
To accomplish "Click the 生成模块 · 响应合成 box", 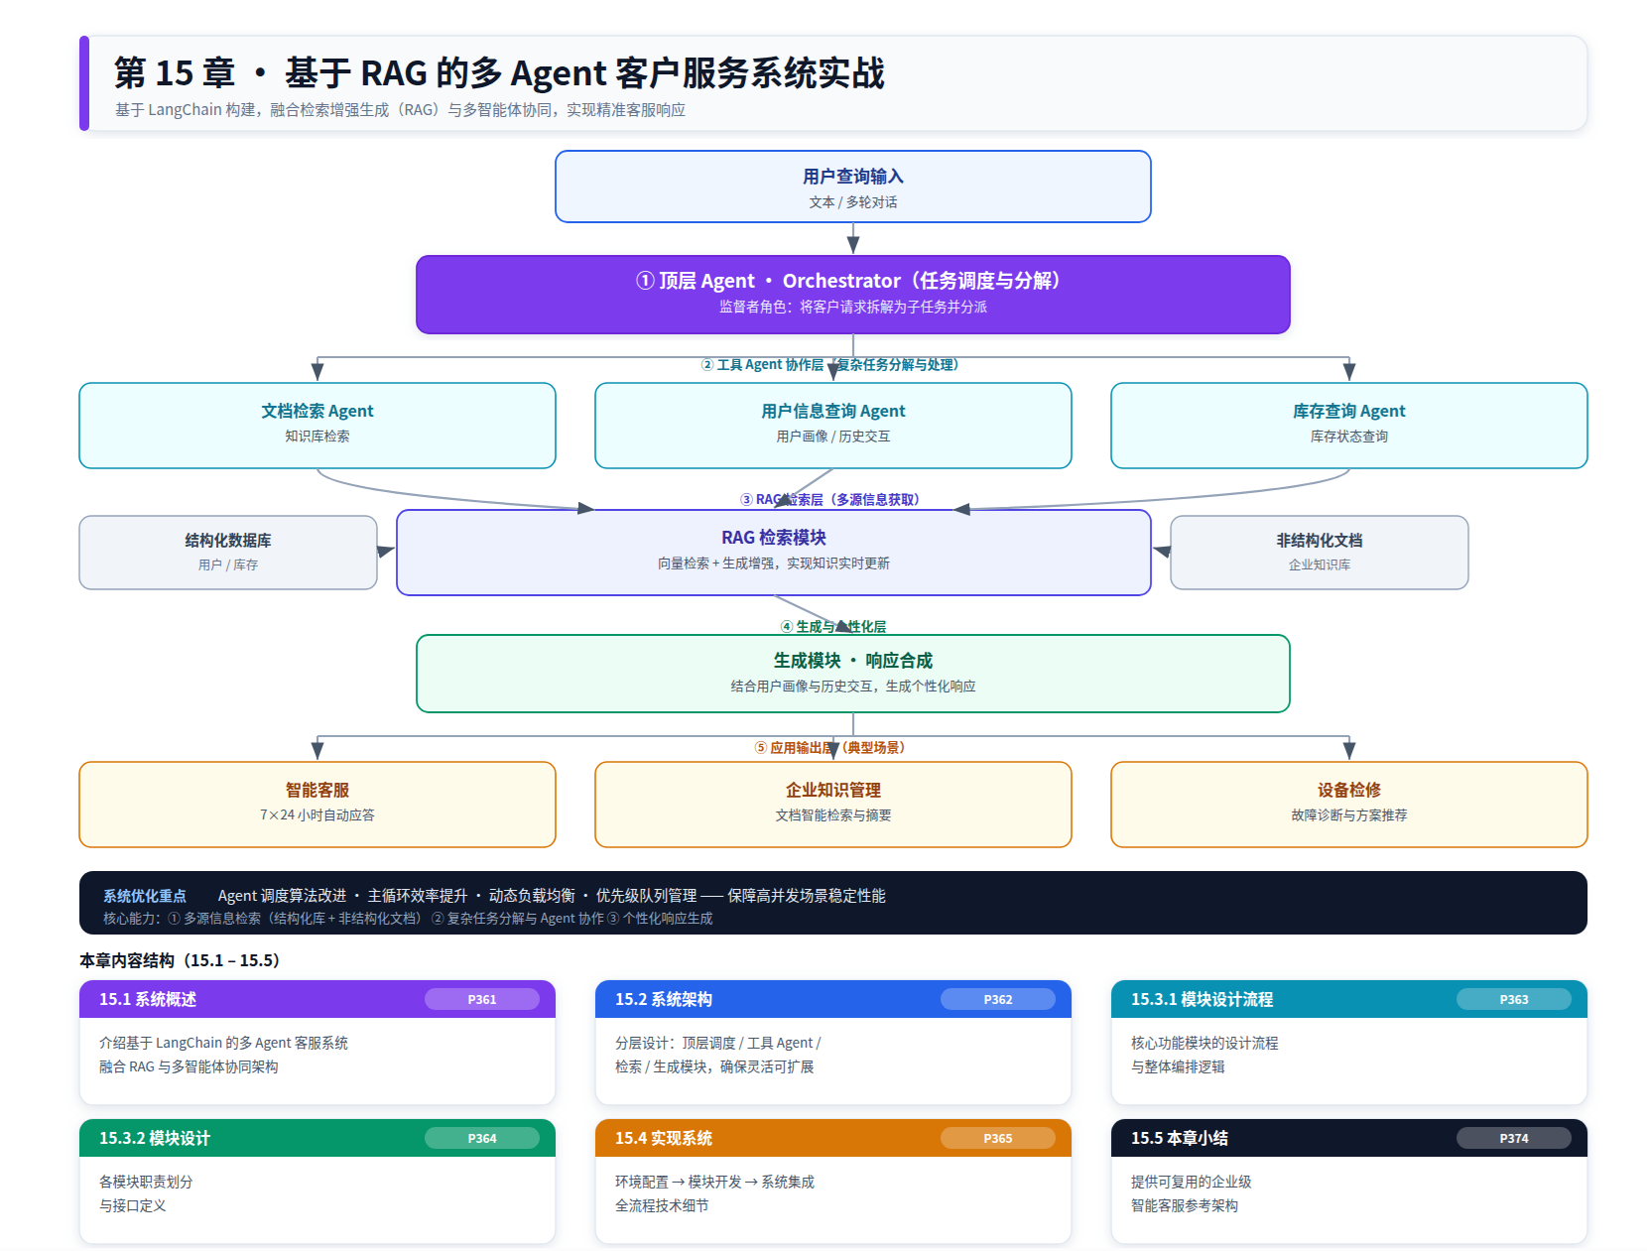I will (853, 674).
